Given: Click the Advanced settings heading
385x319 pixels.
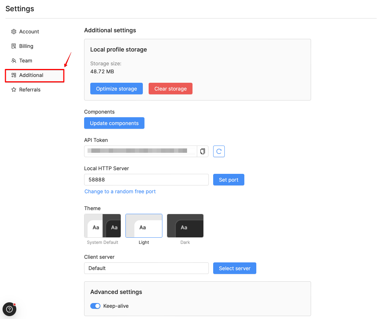Looking at the screenshot, I should pyautogui.click(x=116, y=292).
